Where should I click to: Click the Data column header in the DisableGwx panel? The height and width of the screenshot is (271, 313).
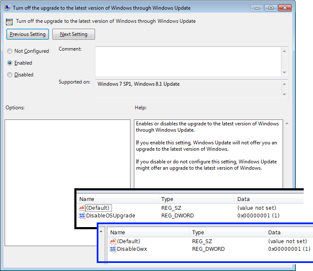click(289, 232)
